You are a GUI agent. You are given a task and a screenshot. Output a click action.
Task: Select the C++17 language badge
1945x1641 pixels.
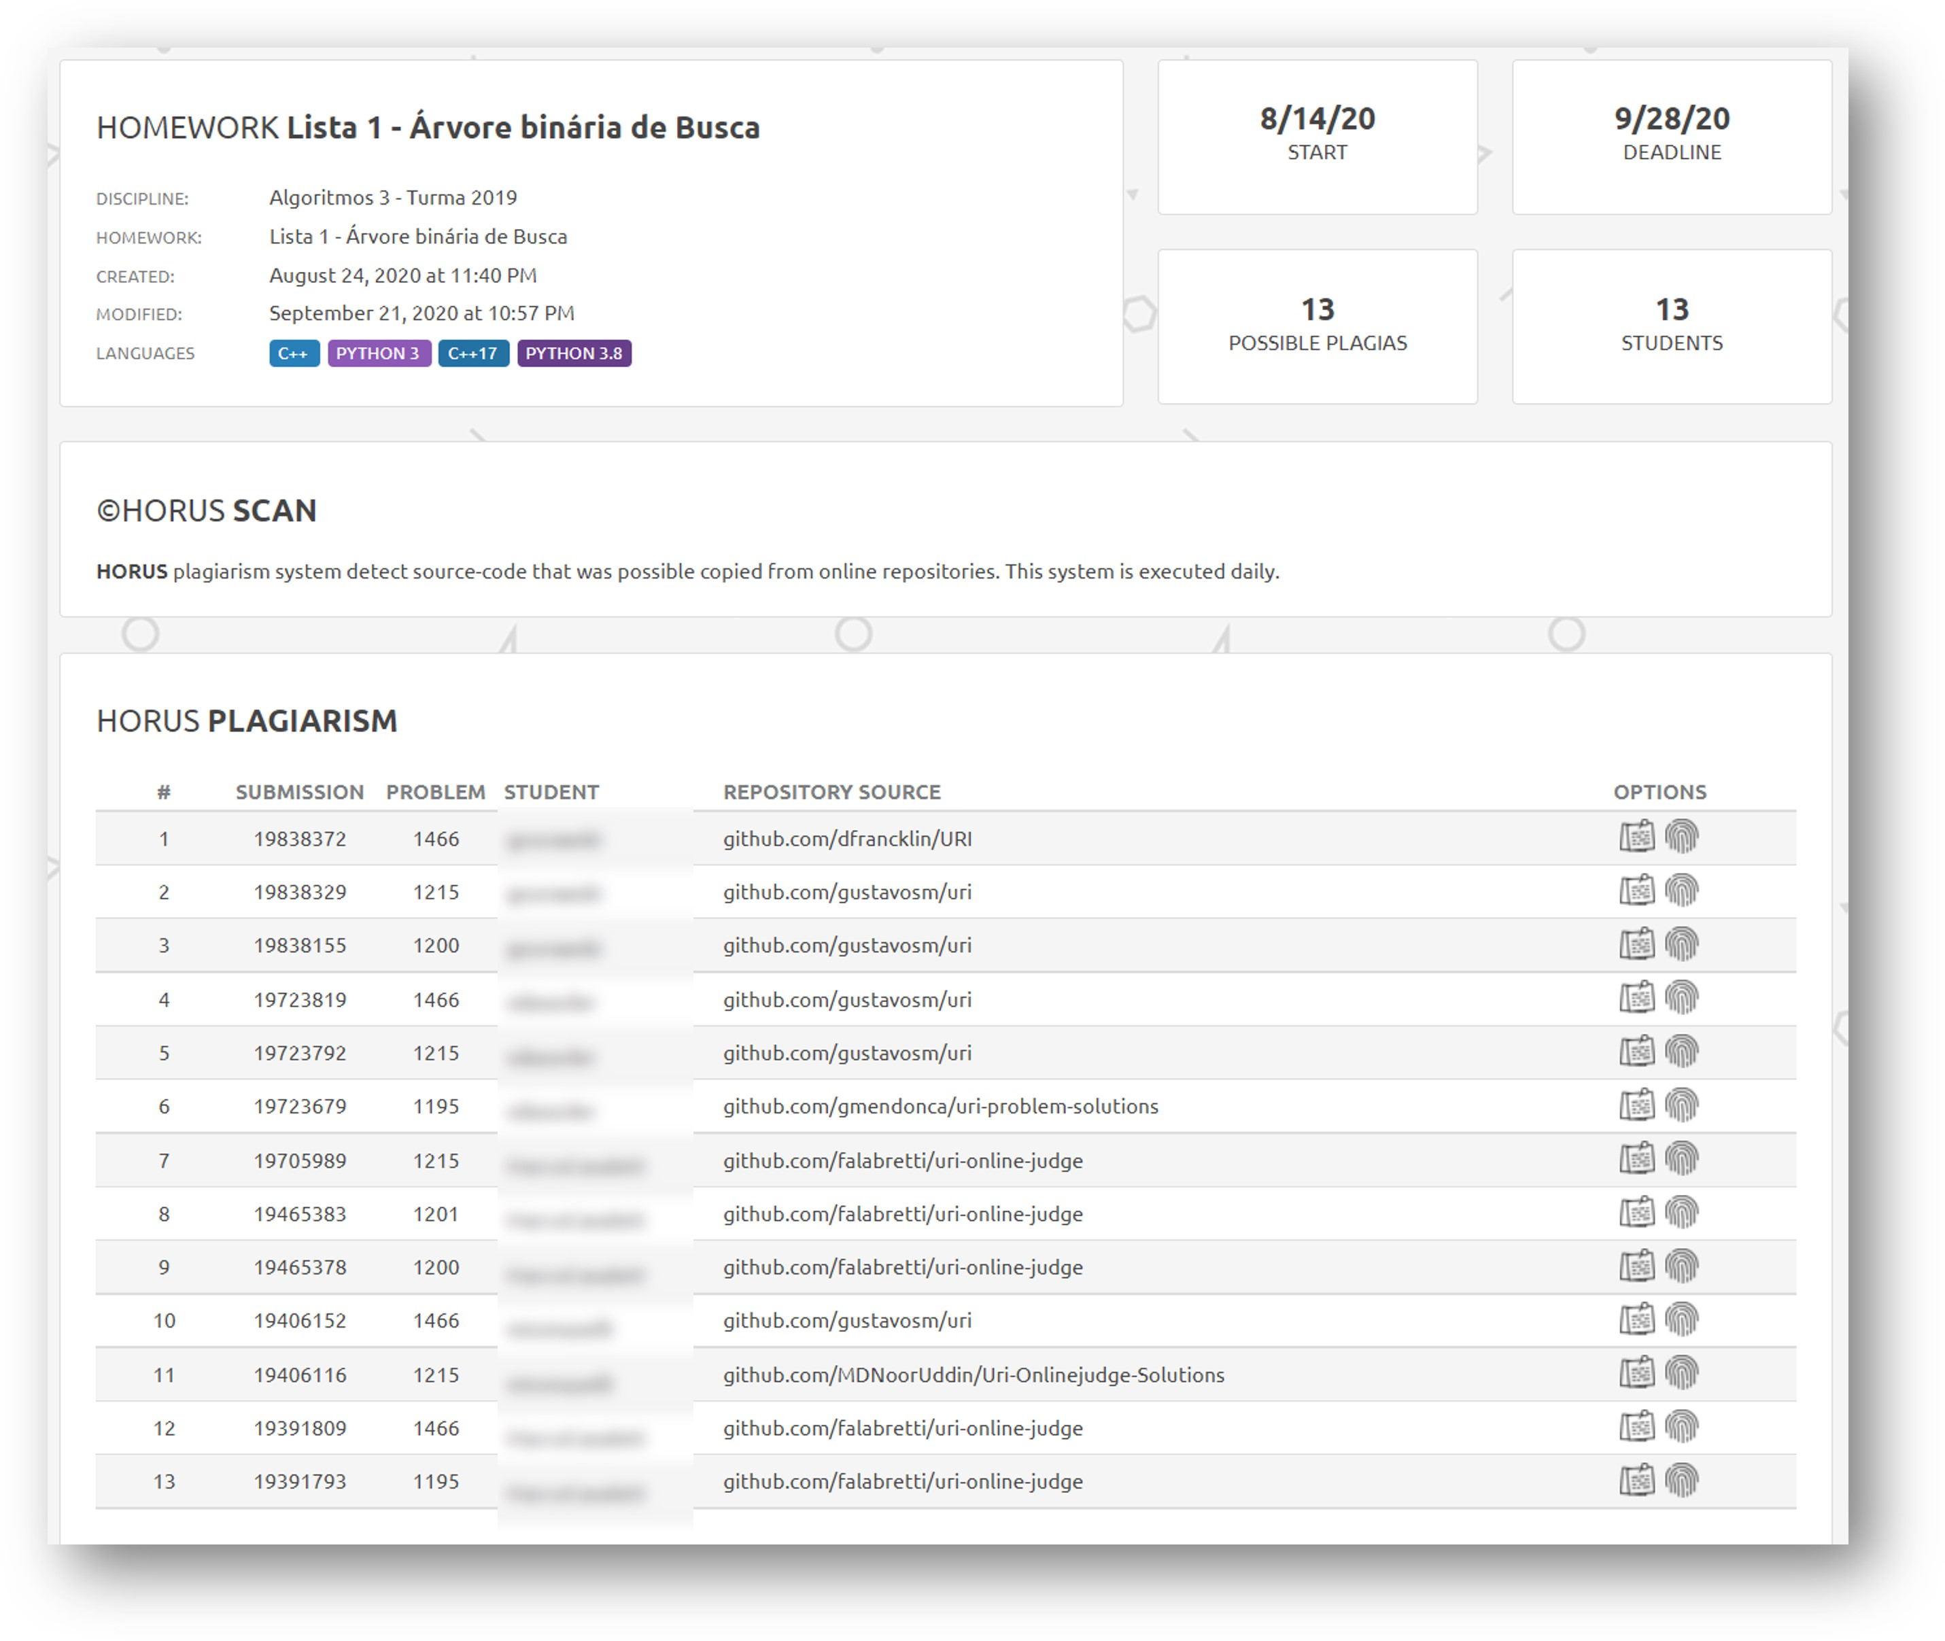point(472,353)
